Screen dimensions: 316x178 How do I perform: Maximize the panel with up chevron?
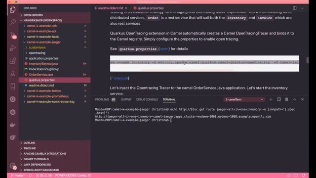click(294, 99)
